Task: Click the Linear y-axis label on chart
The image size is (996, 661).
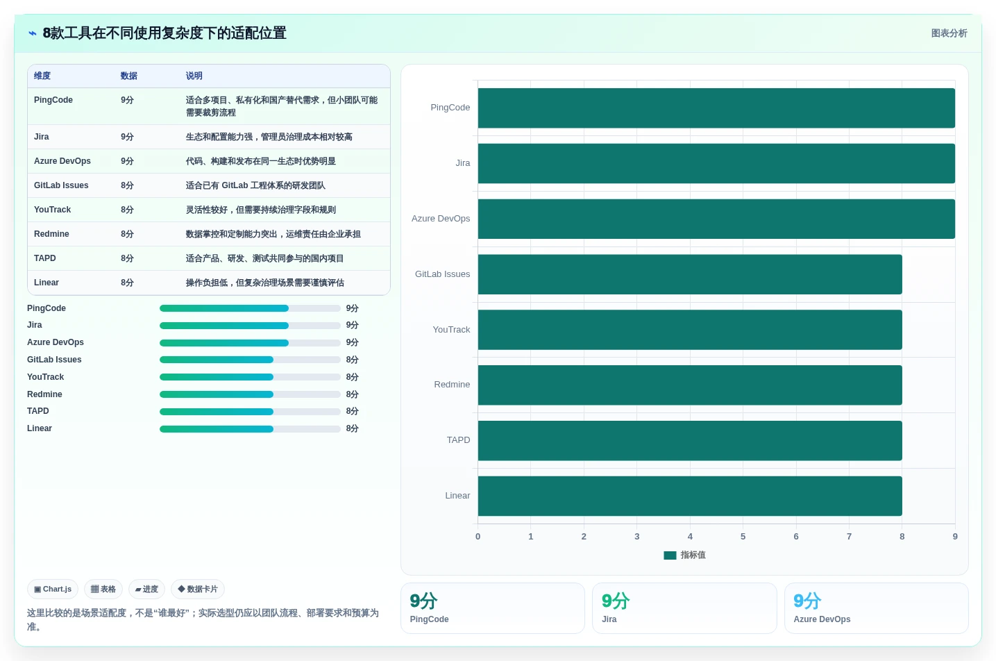Action: coord(457,496)
